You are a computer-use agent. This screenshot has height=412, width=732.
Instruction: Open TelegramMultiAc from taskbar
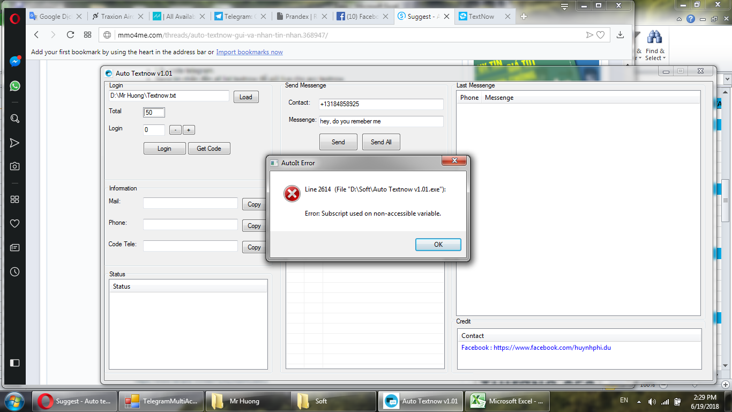pyautogui.click(x=161, y=401)
